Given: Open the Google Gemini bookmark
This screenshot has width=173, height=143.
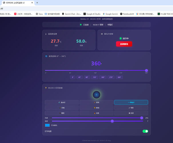Looking at the screenshot, I should click(x=110, y=14).
